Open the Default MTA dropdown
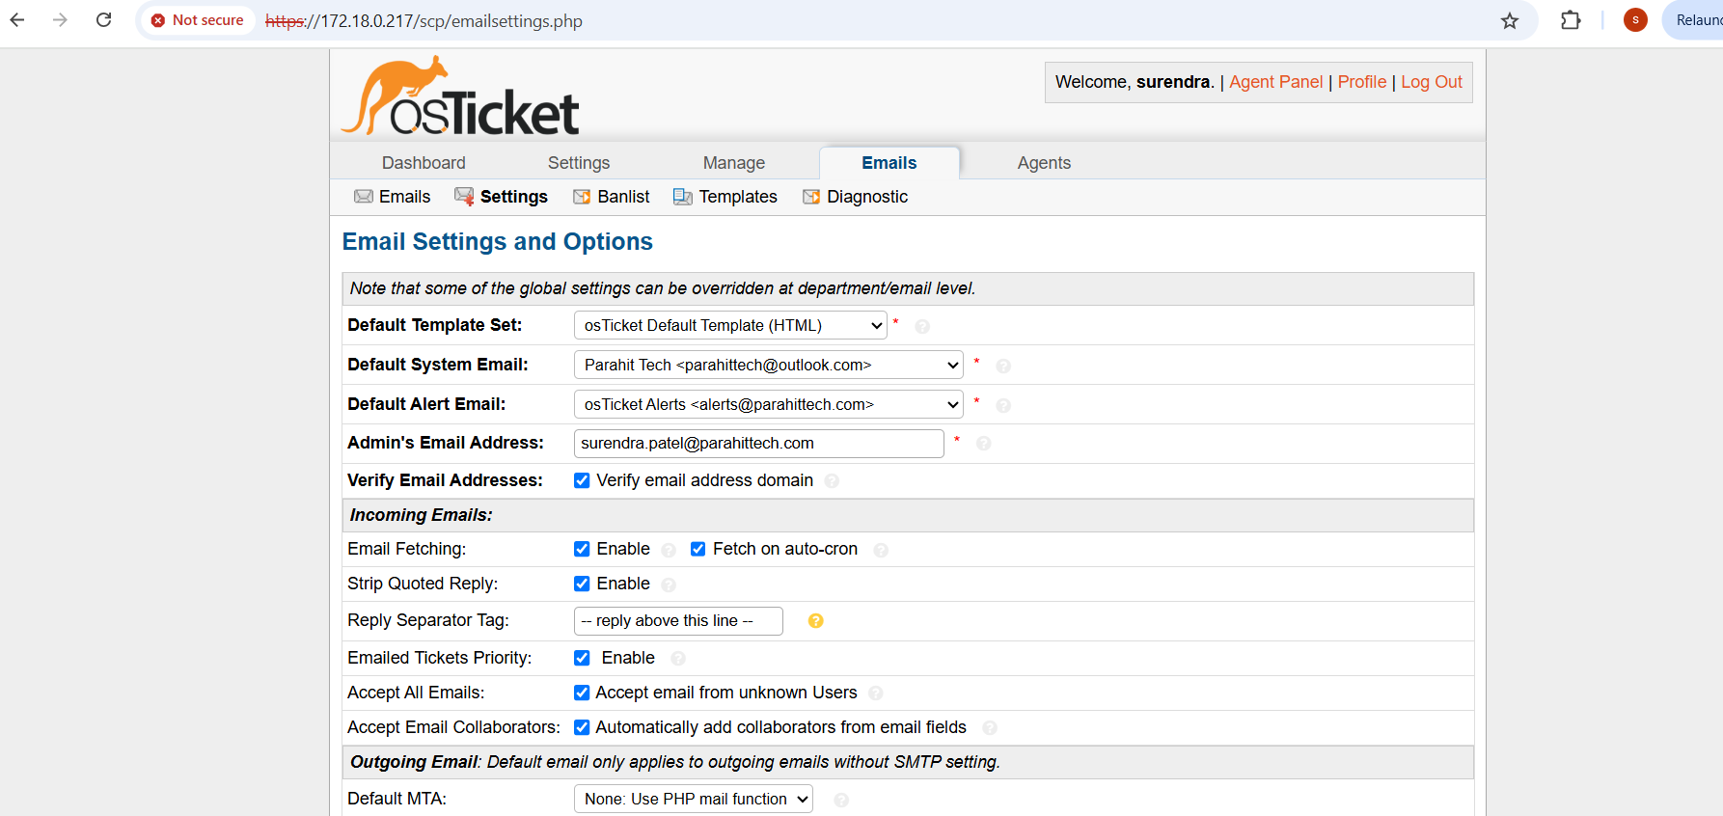1723x816 pixels. [x=693, y=799]
